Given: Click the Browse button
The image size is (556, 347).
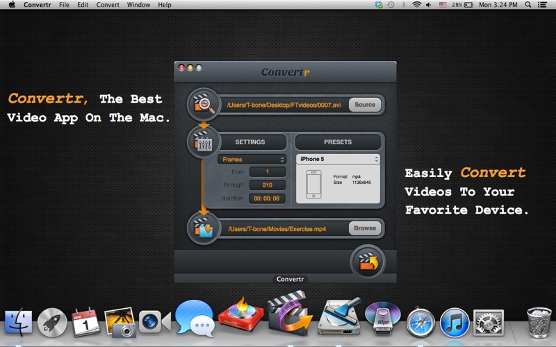Looking at the screenshot, I should [365, 228].
